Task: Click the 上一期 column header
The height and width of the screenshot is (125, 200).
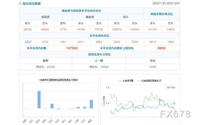Action: tap(99, 61)
